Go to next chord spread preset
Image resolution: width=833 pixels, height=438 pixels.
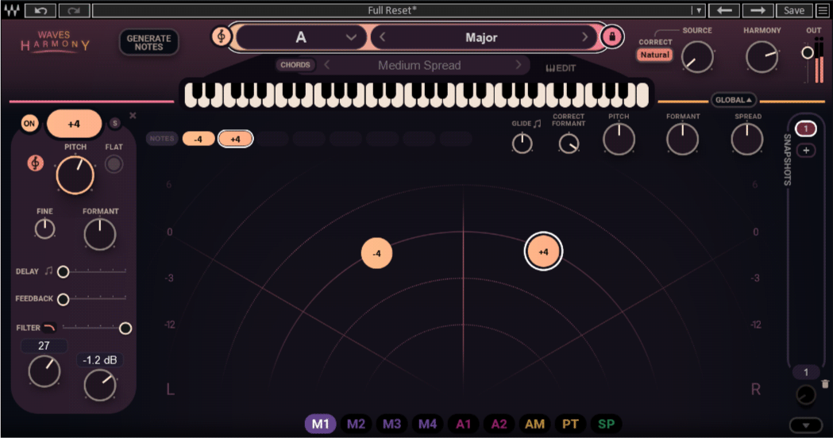point(519,65)
